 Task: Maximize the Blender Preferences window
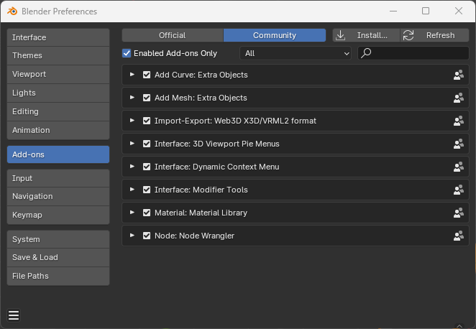pos(426,11)
